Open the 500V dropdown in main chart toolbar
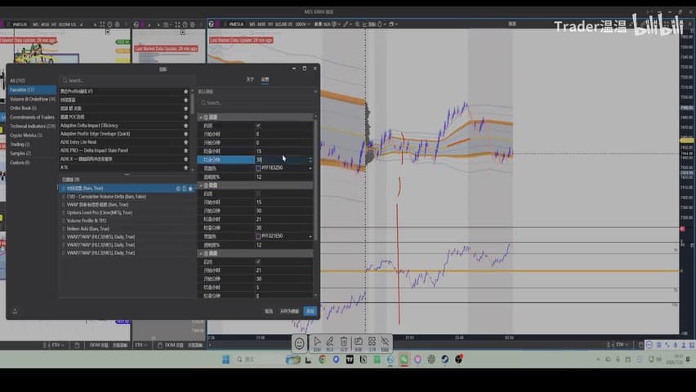Image resolution: width=696 pixels, height=392 pixels. 301,24
